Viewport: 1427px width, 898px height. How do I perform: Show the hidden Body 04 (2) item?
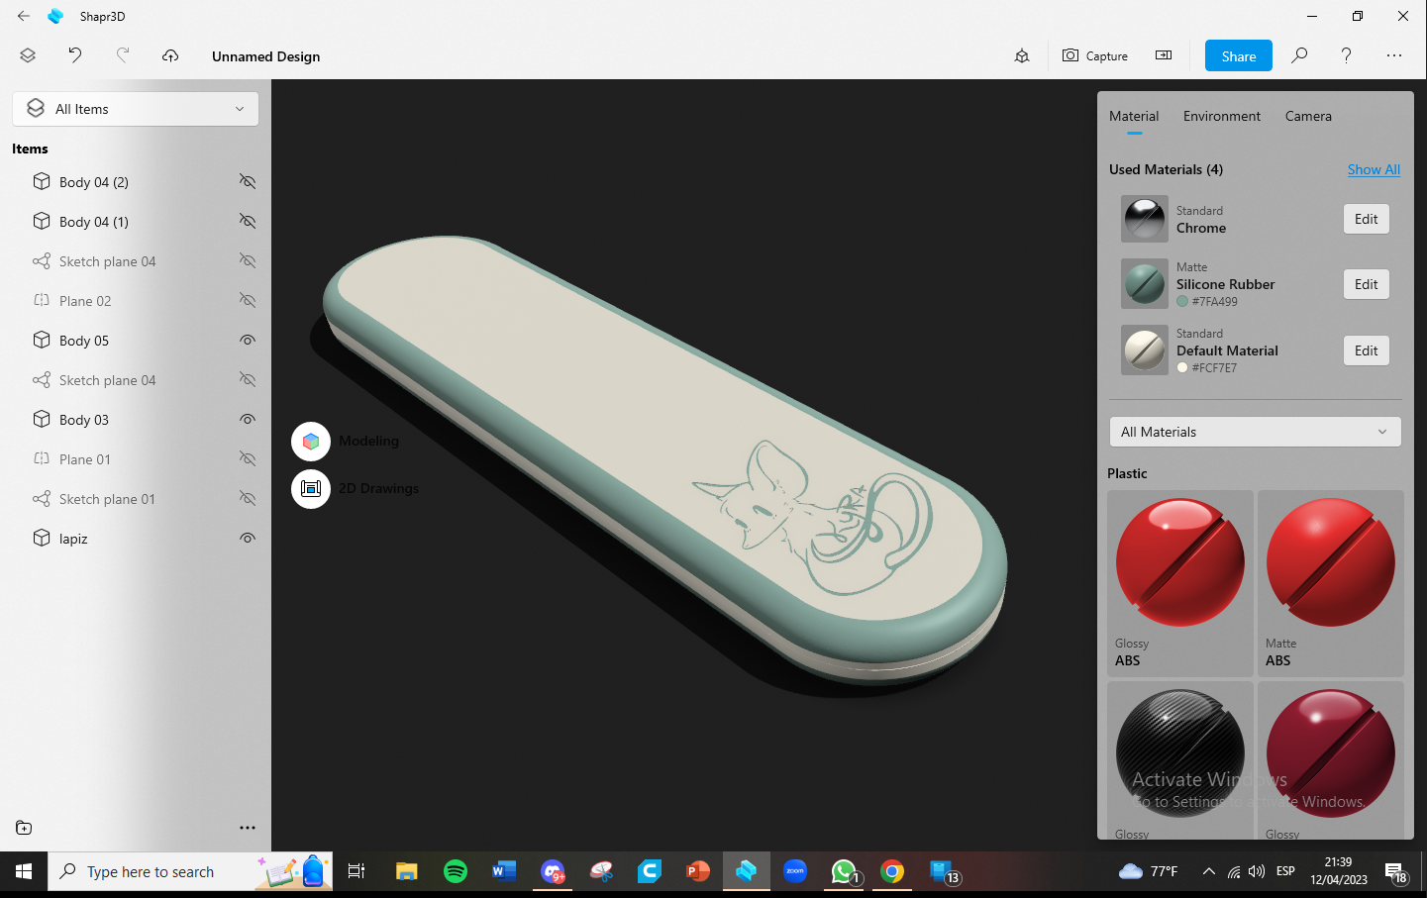coord(248,181)
